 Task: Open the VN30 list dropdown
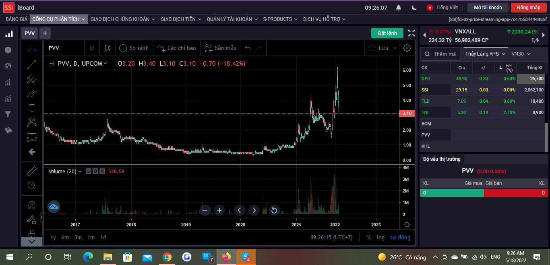point(521,54)
